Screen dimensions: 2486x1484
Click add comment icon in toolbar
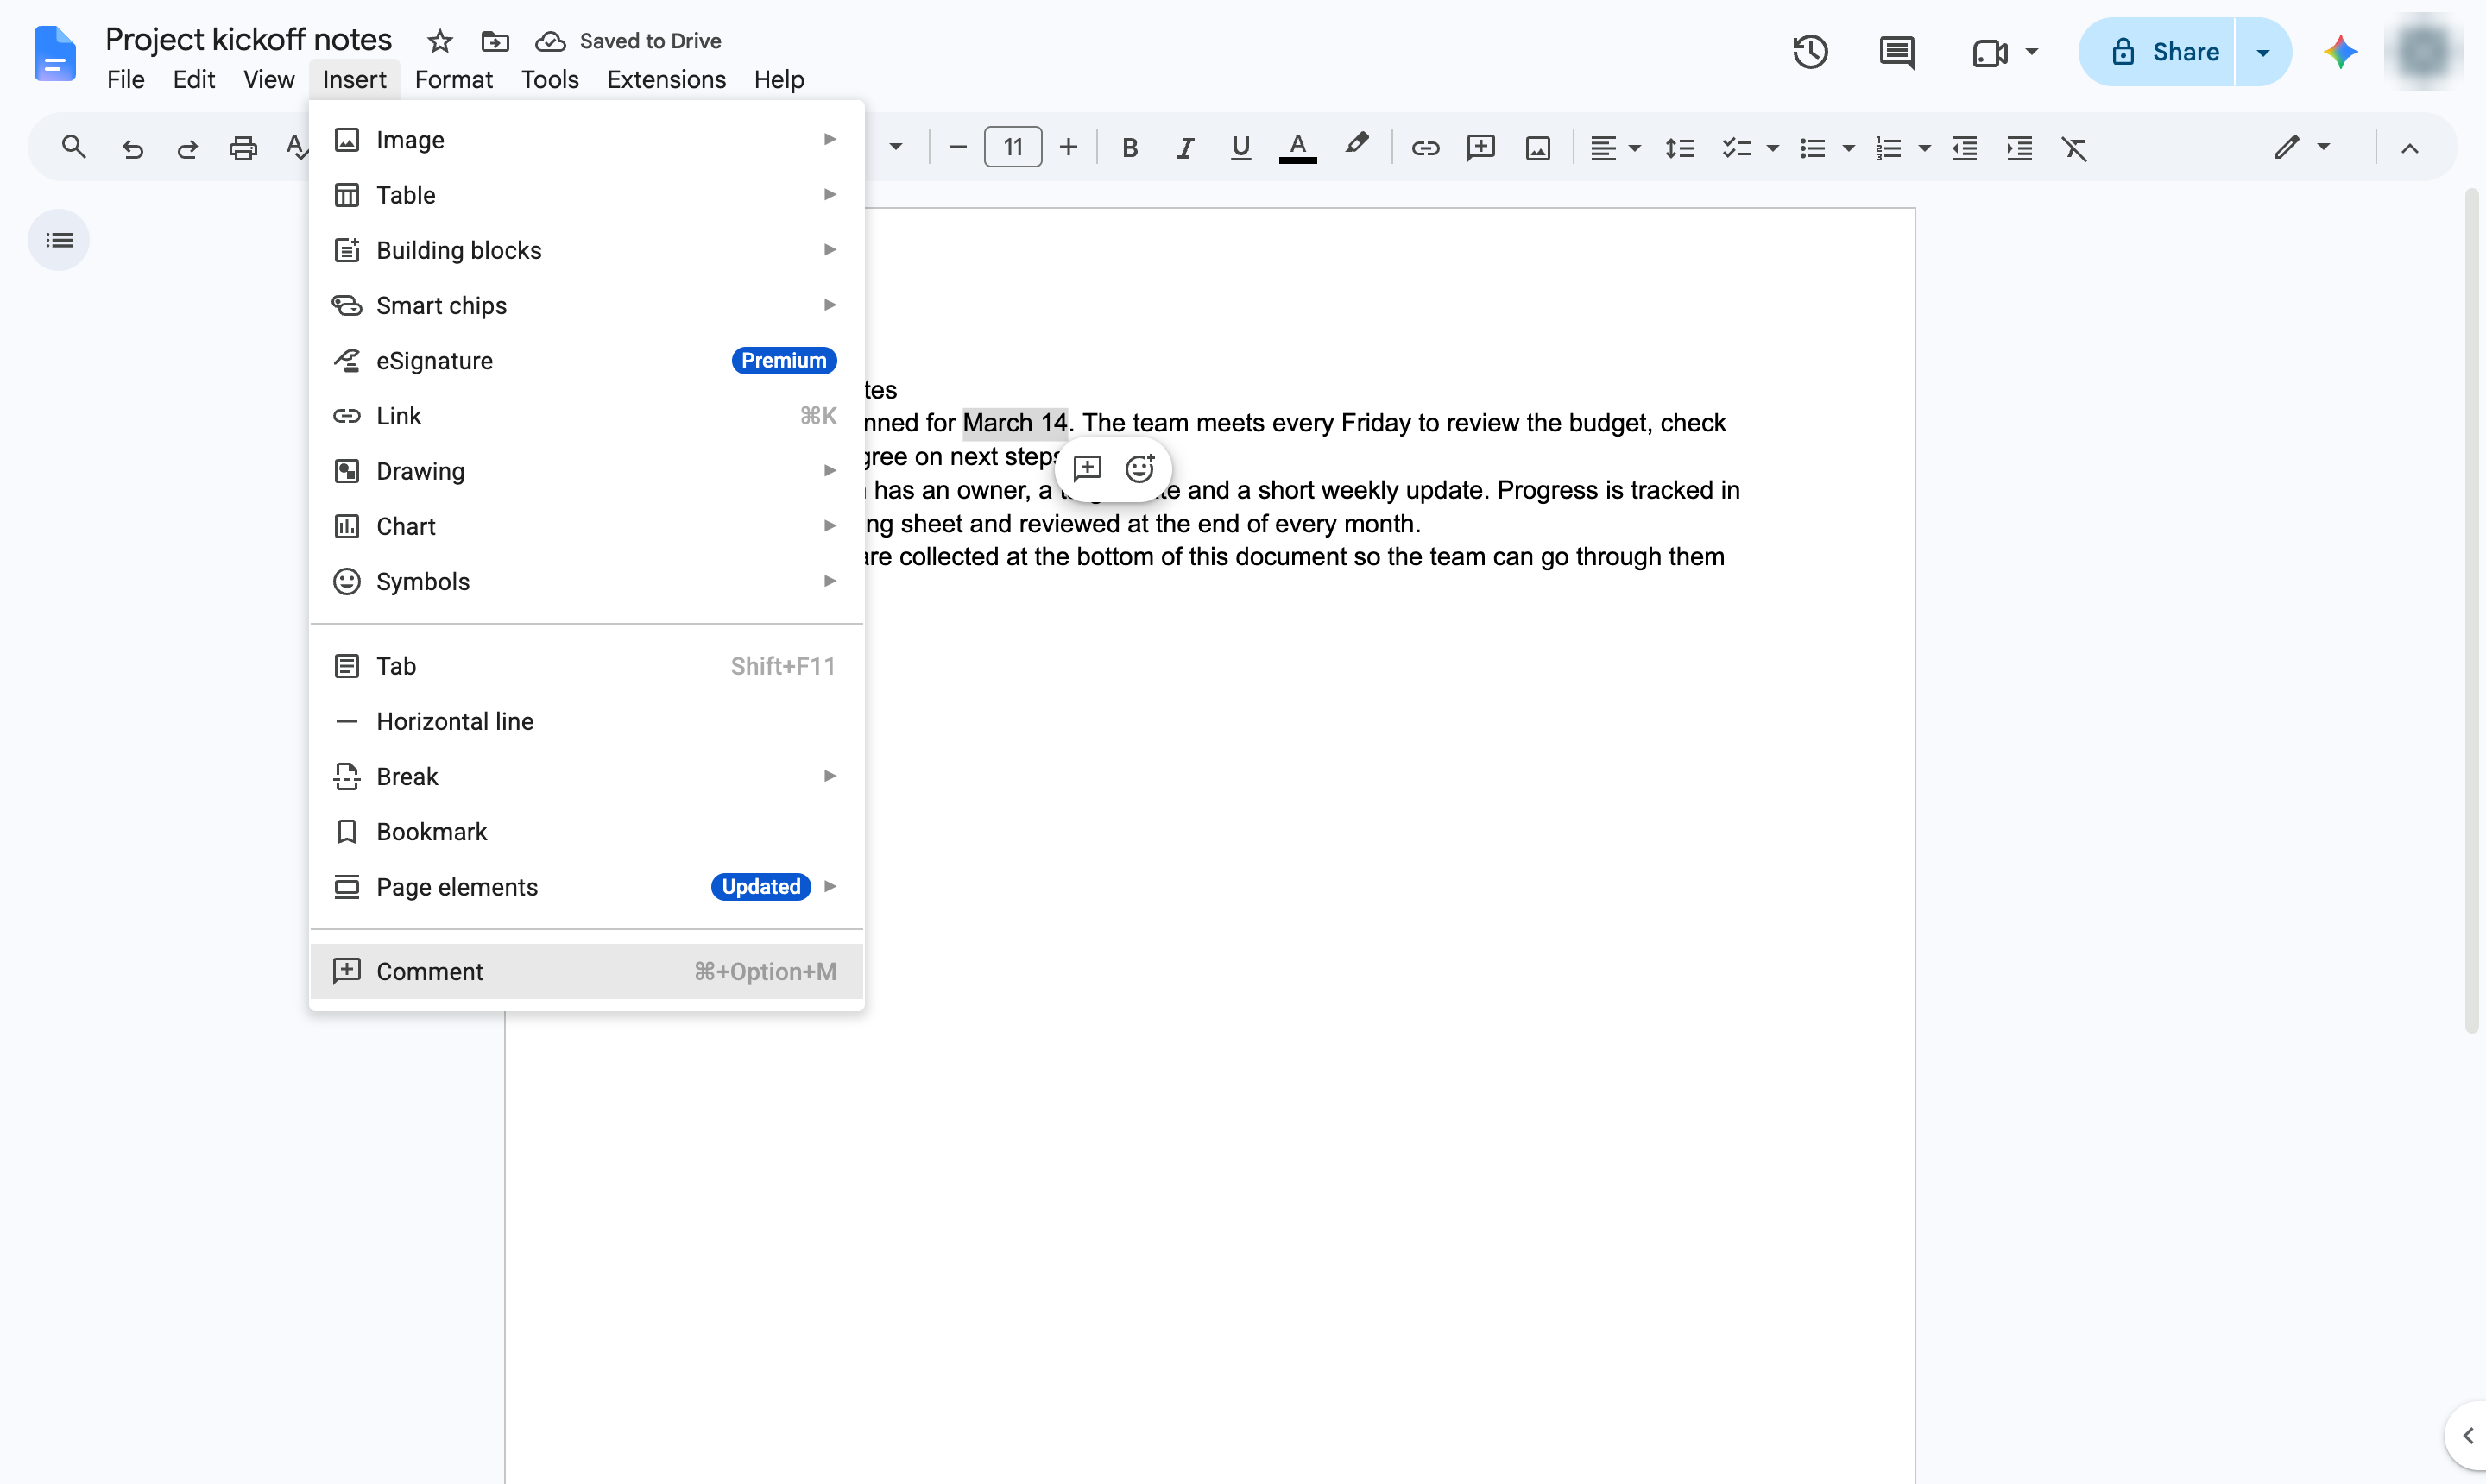1480,149
